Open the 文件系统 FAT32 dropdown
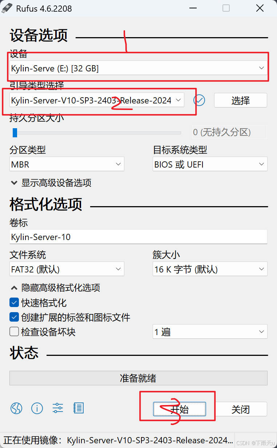Screen dimensions: 277x448 click(67, 269)
